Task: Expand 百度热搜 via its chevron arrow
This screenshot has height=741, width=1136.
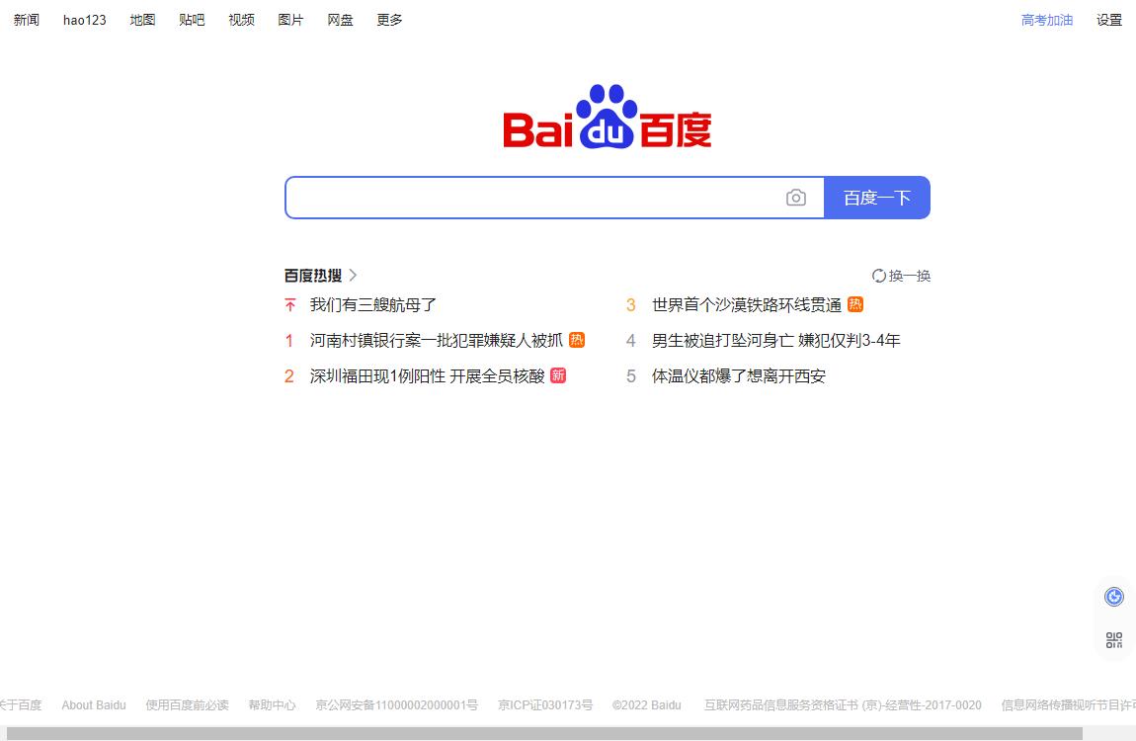Action: tap(353, 276)
